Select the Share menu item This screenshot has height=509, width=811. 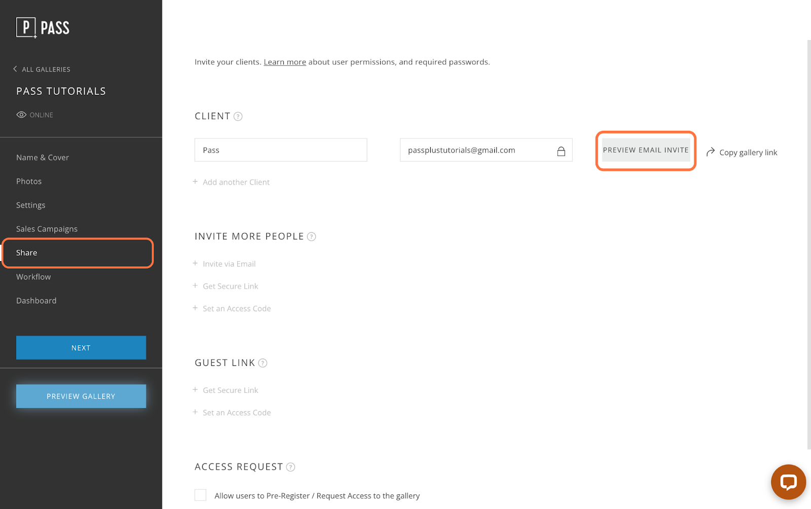point(27,253)
